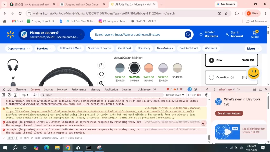
Task: Open the Application tab
Action: tap(111, 89)
